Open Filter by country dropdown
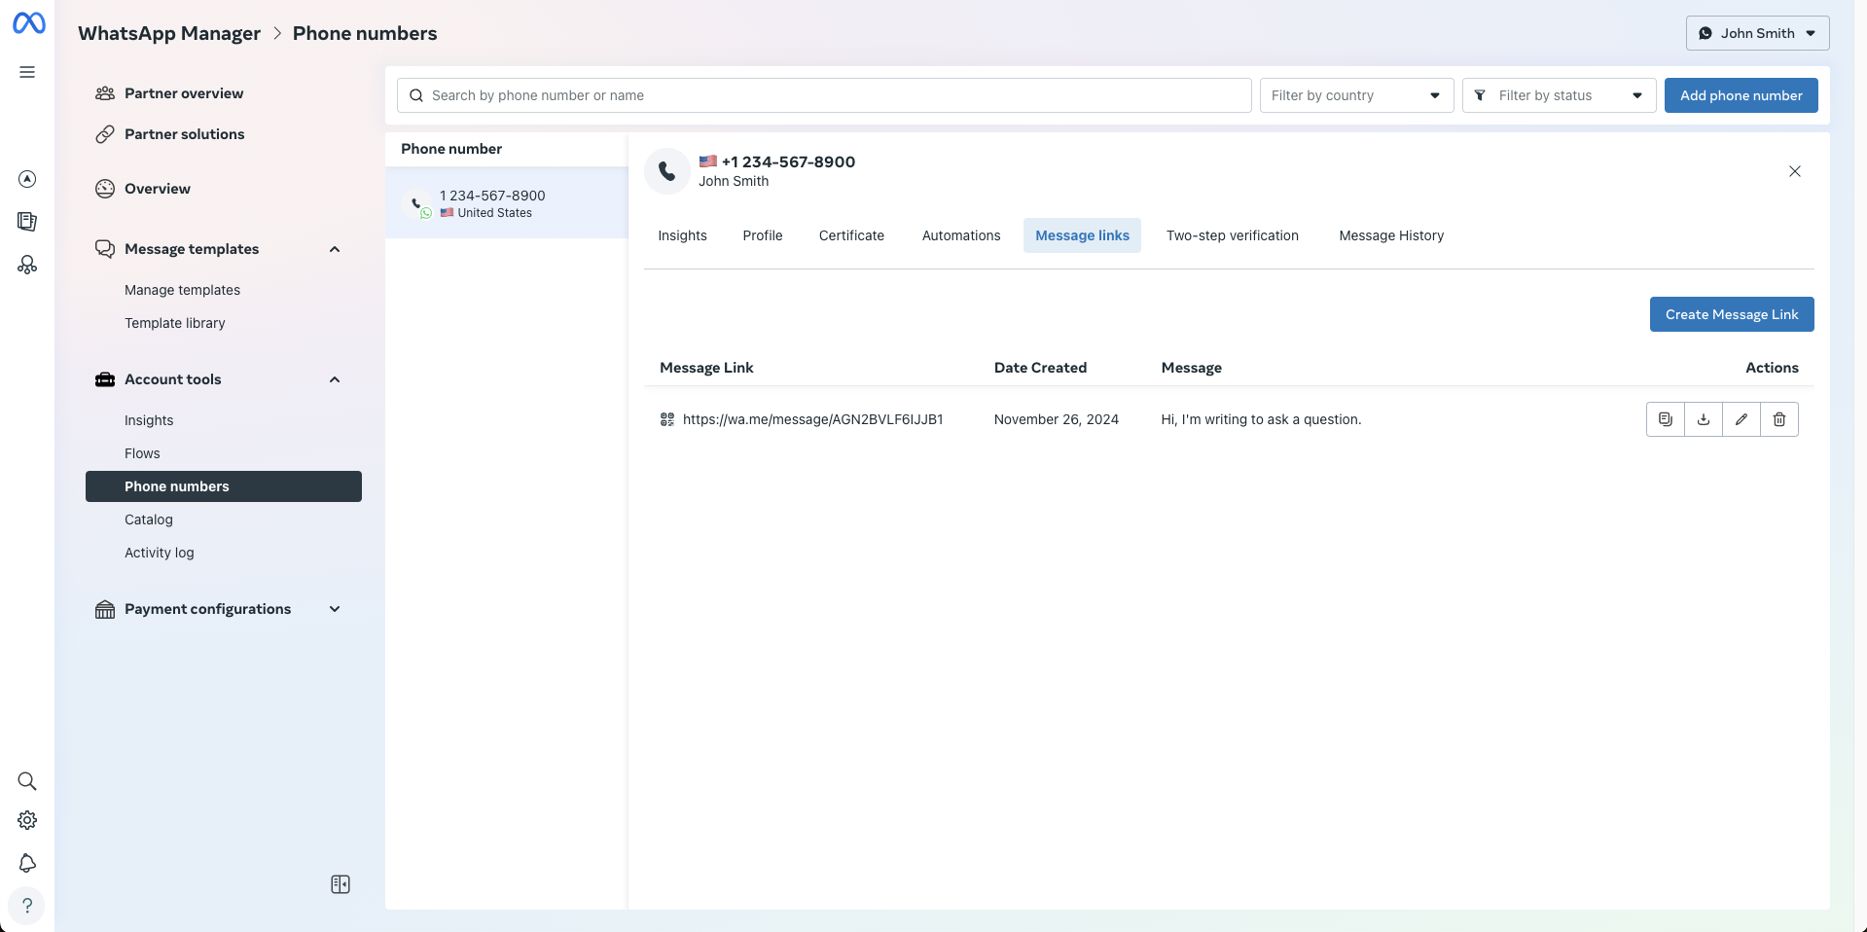Image resolution: width=1867 pixels, height=932 pixels. click(1356, 95)
